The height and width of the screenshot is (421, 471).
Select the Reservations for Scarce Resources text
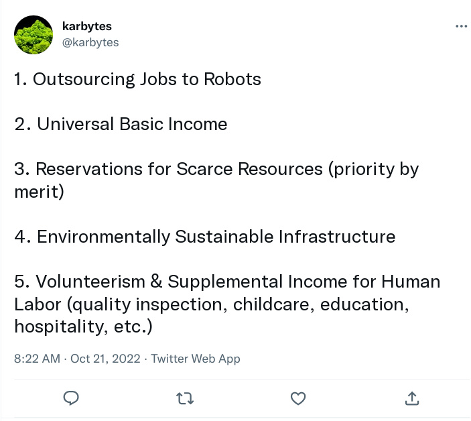pyautogui.click(x=179, y=169)
